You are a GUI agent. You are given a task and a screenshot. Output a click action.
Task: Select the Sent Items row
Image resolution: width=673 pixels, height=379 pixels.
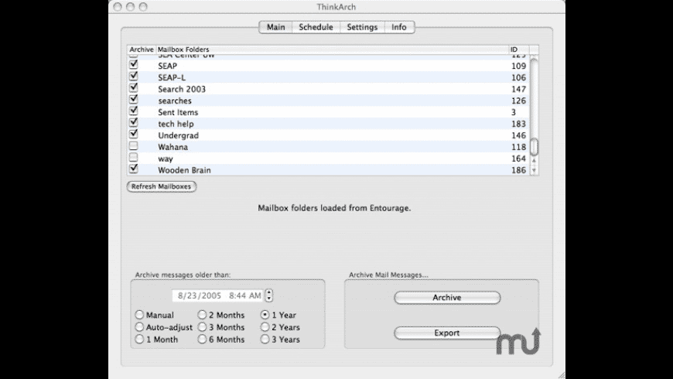(x=309, y=112)
